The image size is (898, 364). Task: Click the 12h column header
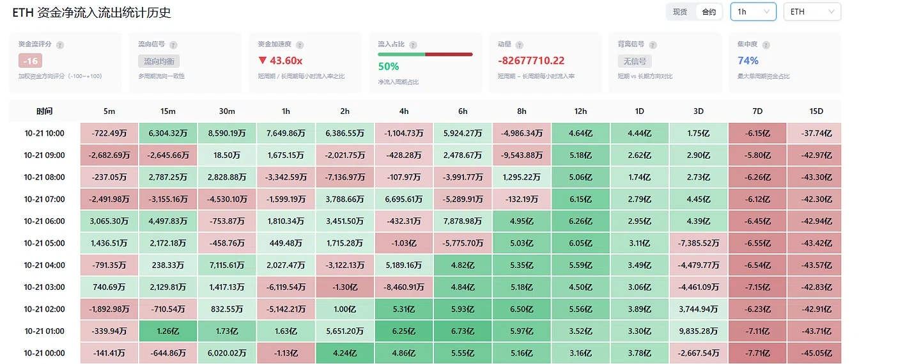coord(580,111)
